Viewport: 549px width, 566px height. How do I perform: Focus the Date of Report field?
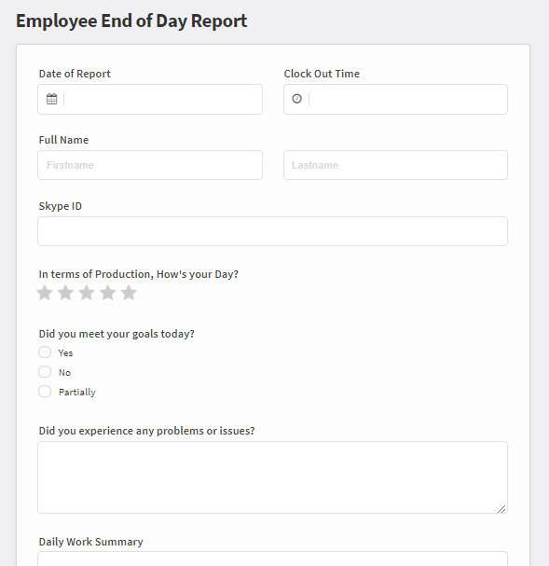tap(150, 99)
